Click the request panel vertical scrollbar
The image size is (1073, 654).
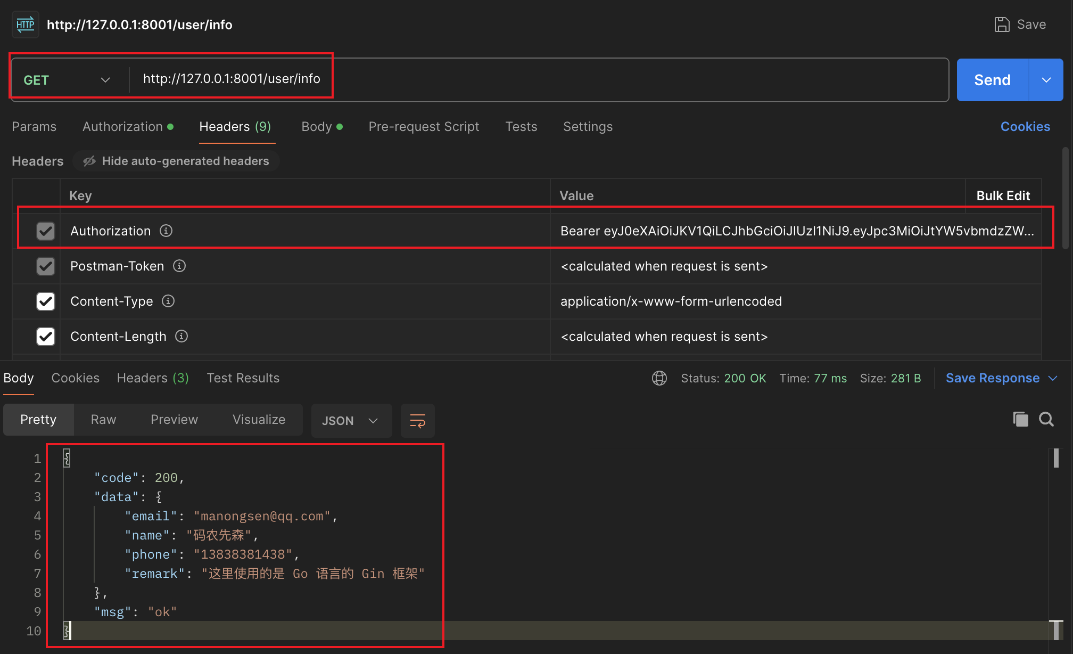pyautogui.click(x=1066, y=197)
